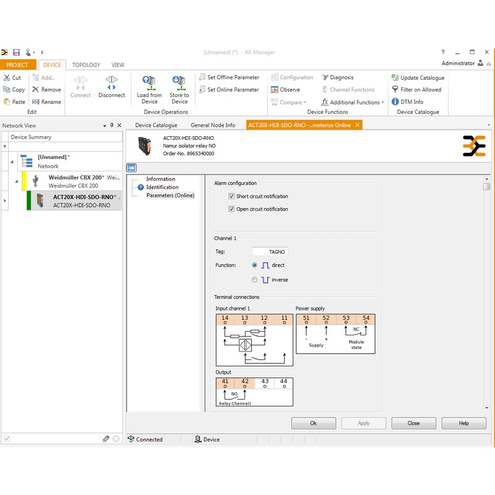Click the Apply button
495x495 pixels.
pyautogui.click(x=364, y=423)
